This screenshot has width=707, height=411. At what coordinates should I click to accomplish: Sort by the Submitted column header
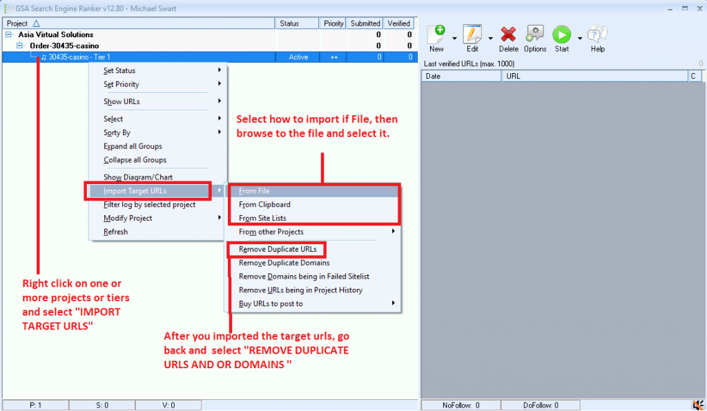365,23
